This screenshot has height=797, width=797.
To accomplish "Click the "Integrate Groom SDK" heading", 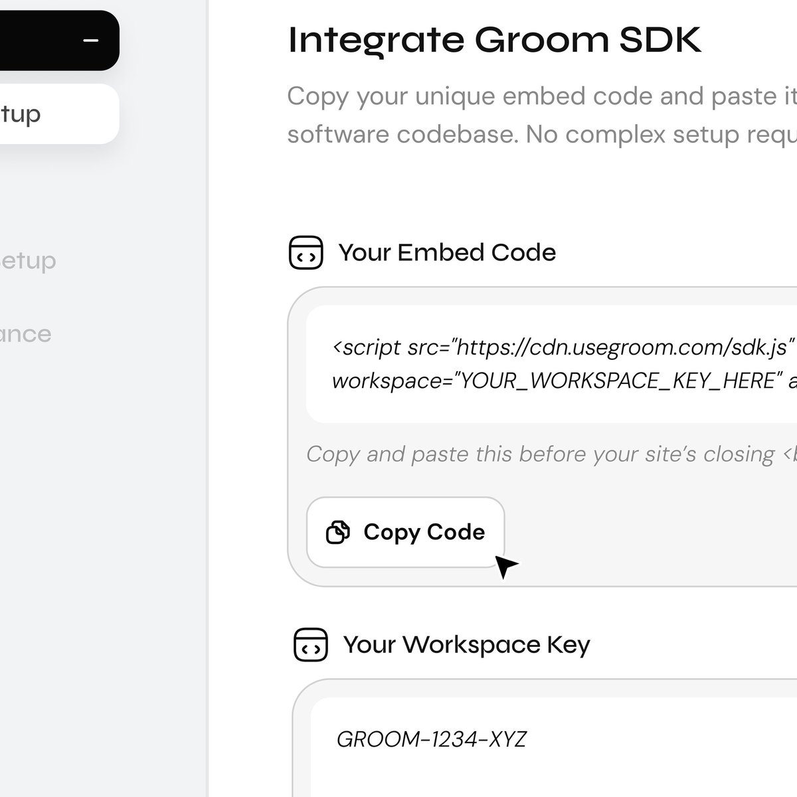I will (495, 39).
